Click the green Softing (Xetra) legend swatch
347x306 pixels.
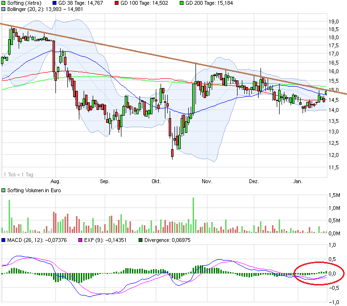pos(3,3)
